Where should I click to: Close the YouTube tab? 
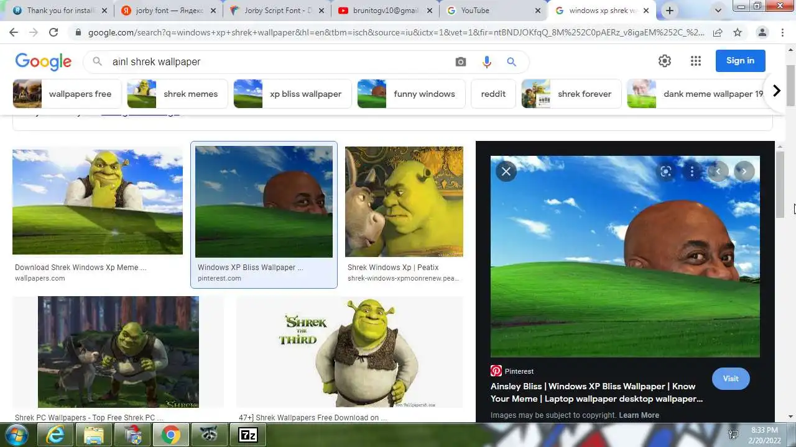pos(539,11)
